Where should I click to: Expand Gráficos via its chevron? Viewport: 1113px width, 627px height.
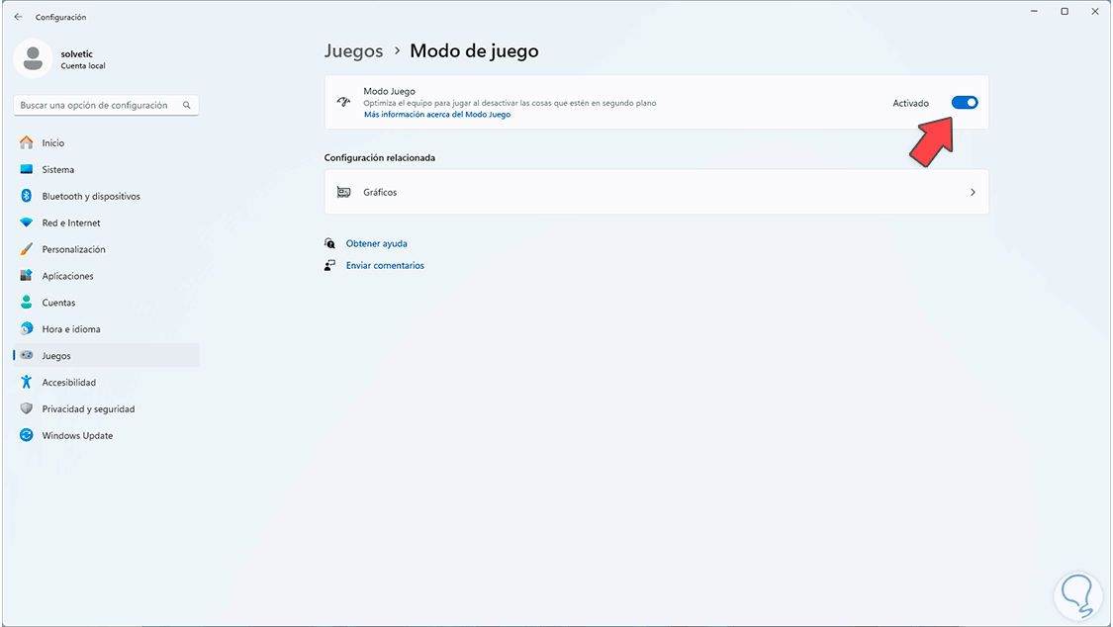tap(973, 192)
